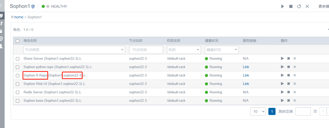Stop the Sophon1 service via square icon
Viewport: 329px width, 128px height.
coord(291,6)
